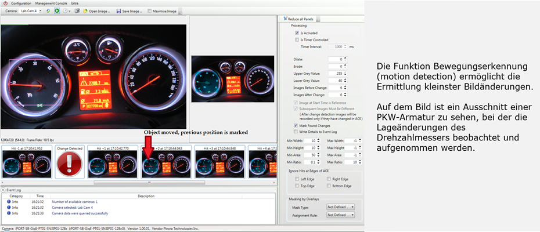Click the Reduce all Panels button
Screen dimensions: 540x232
coord(299,19)
